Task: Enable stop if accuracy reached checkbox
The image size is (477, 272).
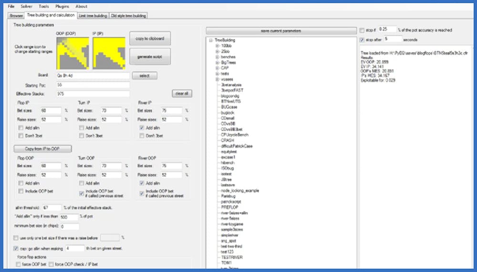Action: click(x=362, y=30)
